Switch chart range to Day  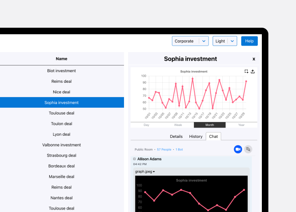pyautogui.click(x=146, y=125)
